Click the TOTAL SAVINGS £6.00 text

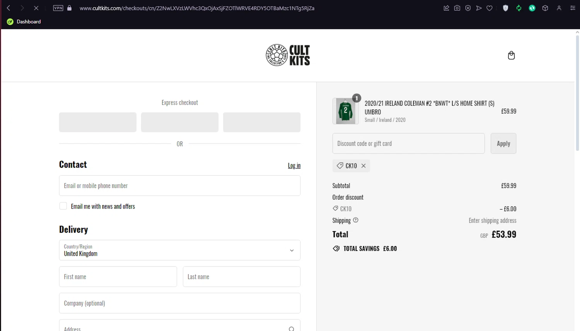[370, 249]
